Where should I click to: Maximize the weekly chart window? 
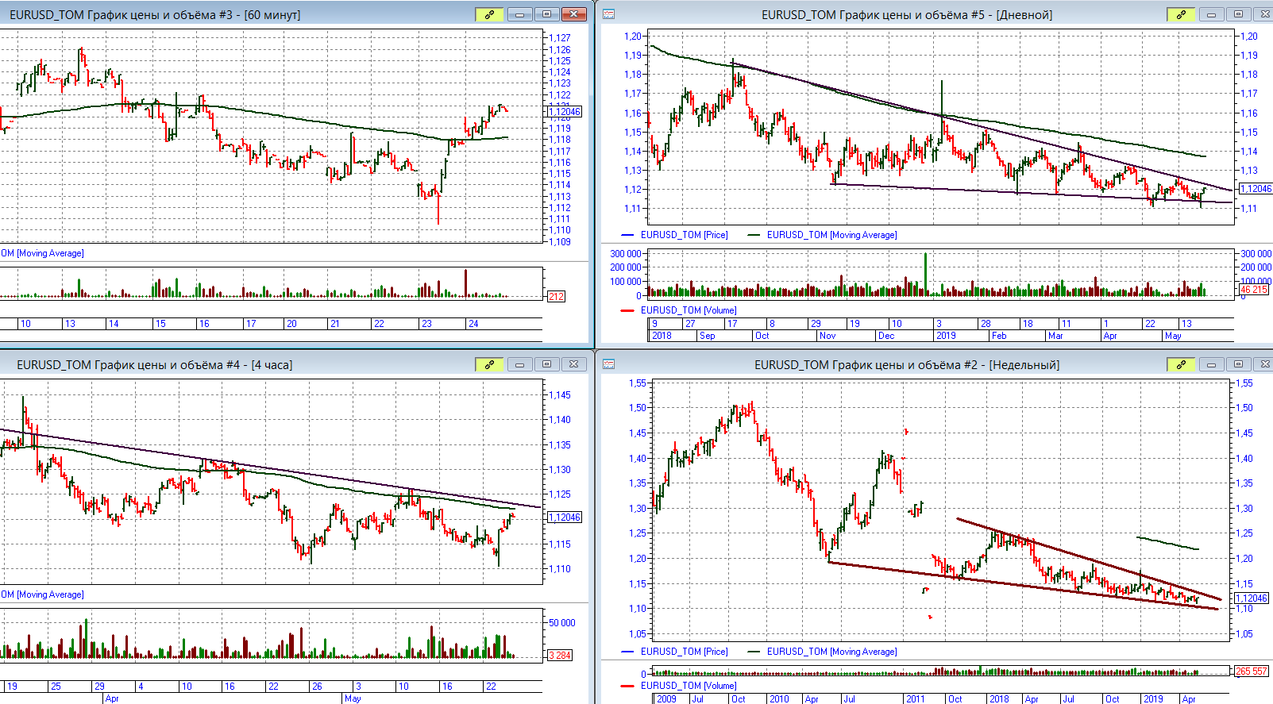click(1238, 364)
